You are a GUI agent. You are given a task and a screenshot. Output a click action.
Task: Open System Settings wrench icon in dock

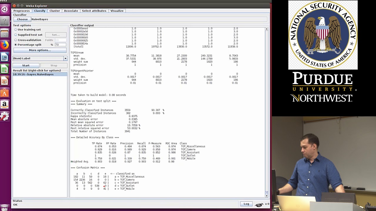pyautogui.click(x=4, y=117)
